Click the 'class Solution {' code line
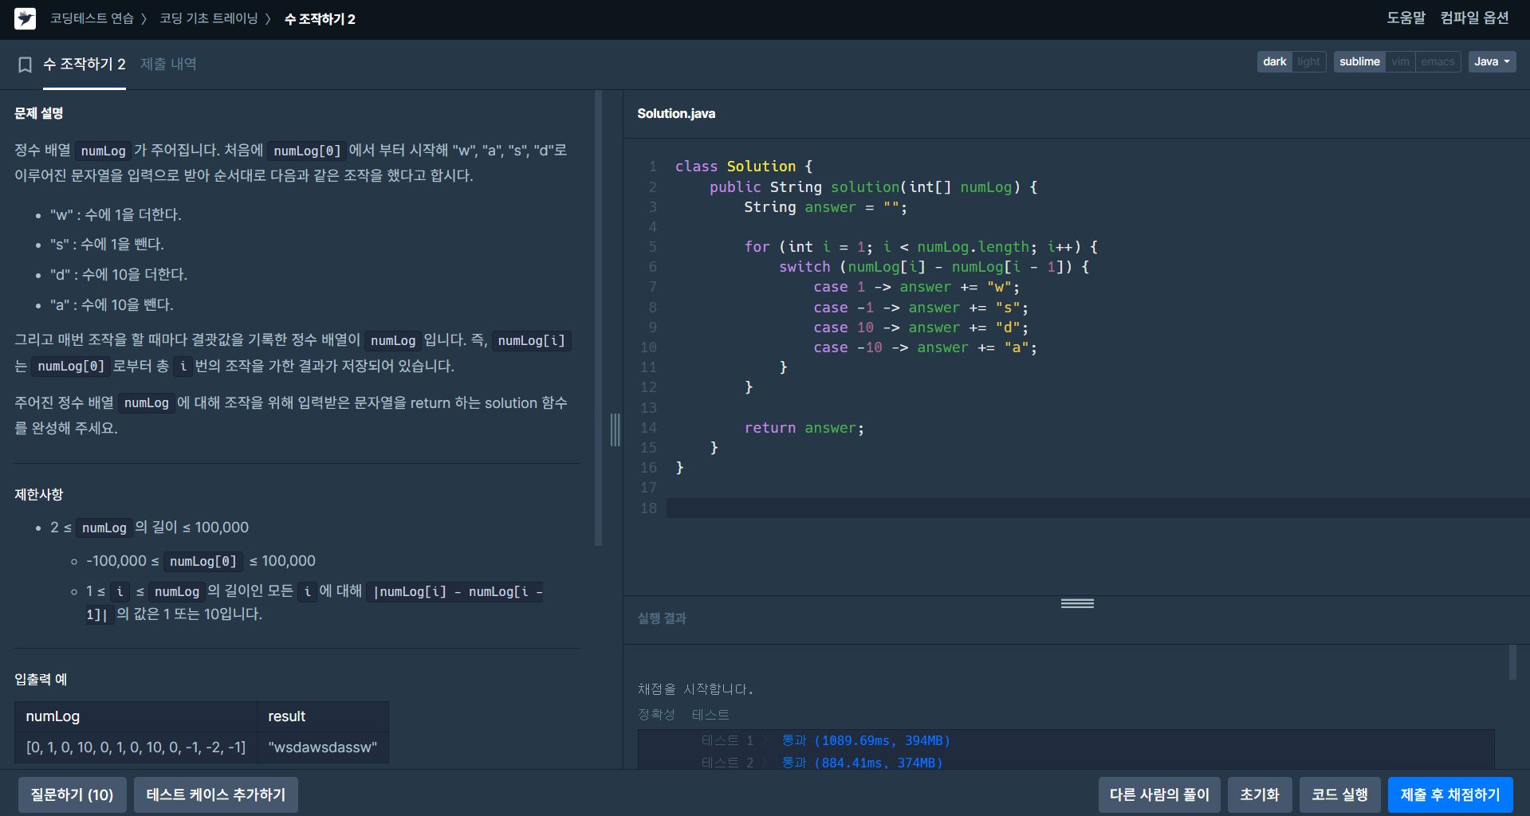 [744, 167]
